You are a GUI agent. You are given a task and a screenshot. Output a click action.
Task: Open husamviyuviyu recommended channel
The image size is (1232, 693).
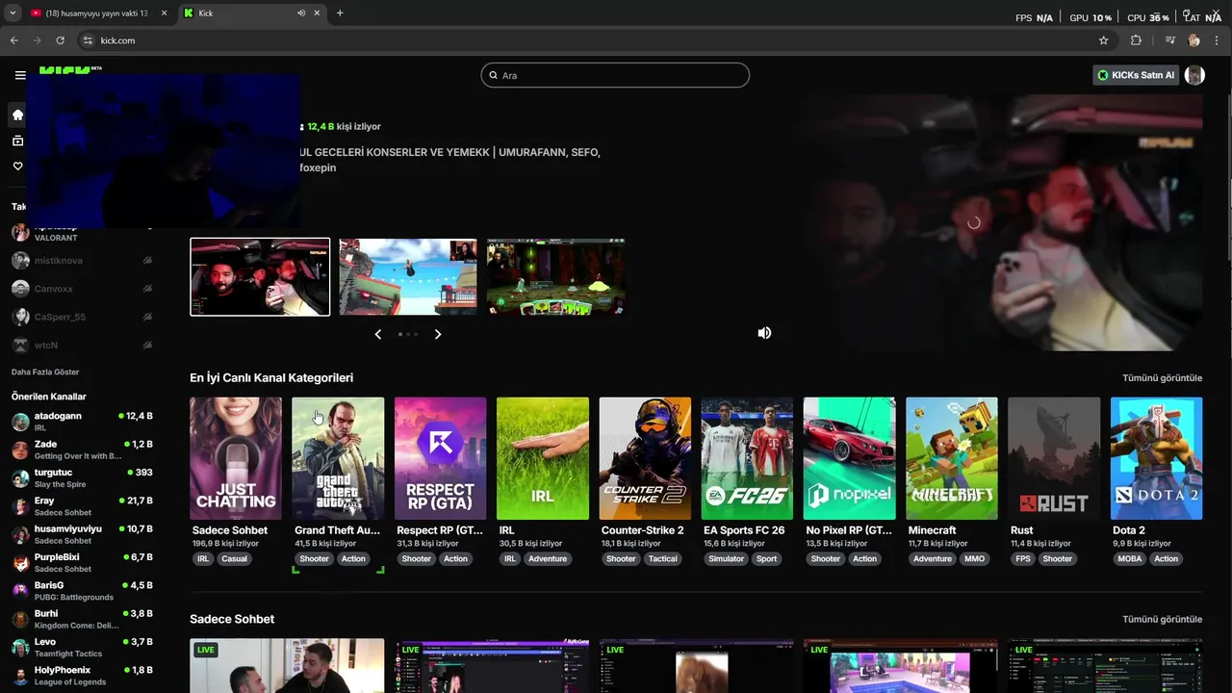[x=82, y=534]
